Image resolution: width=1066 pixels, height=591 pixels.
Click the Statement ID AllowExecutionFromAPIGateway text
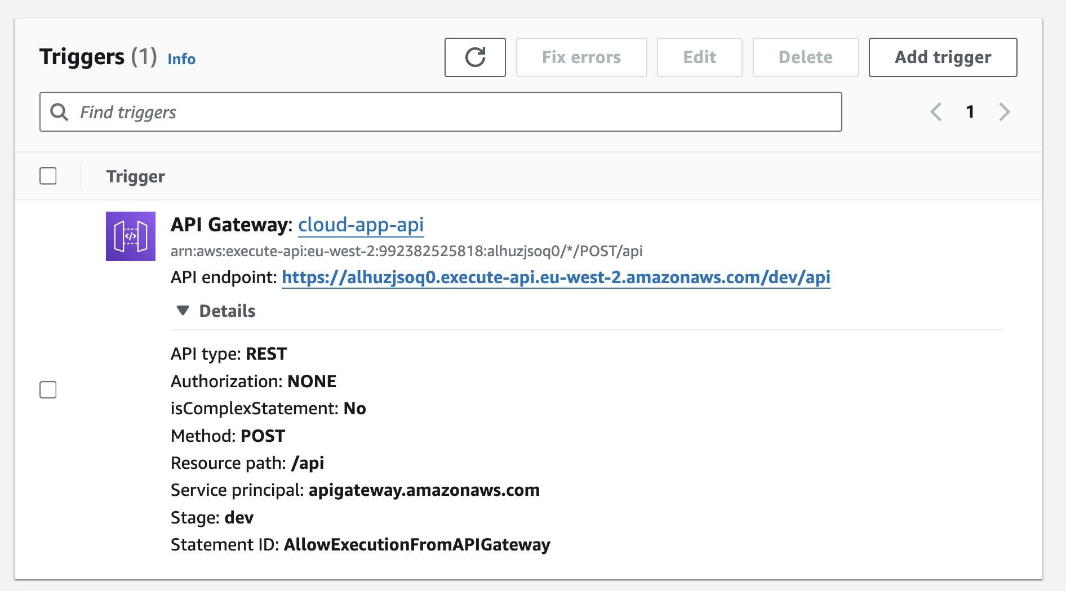click(361, 545)
